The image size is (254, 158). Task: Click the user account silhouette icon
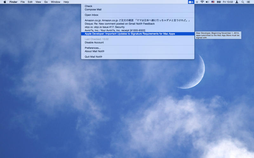pos(237,2)
